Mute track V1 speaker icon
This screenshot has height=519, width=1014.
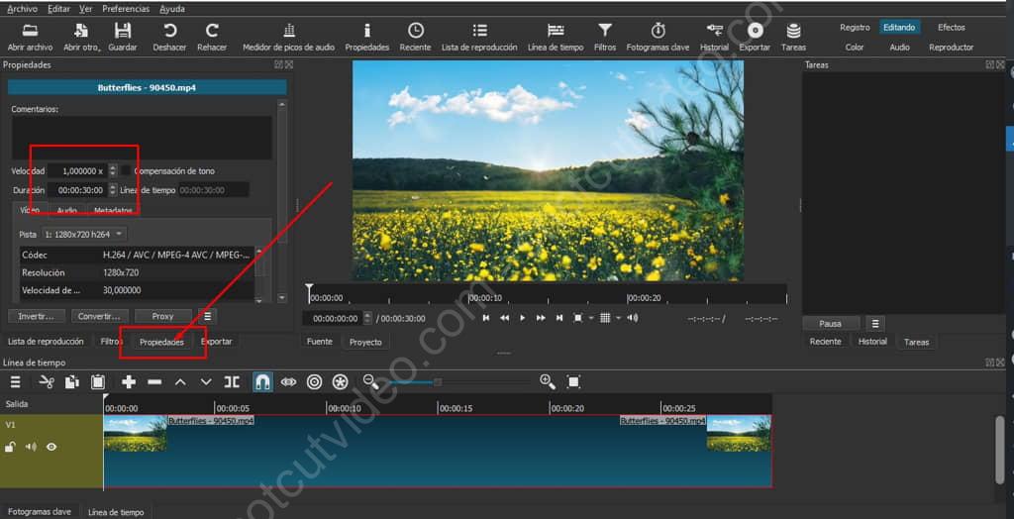tap(31, 447)
